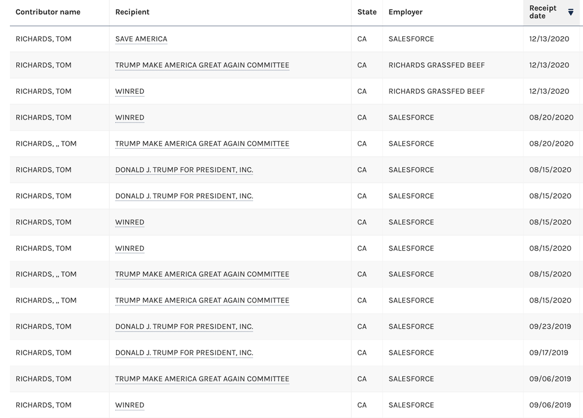Select 08/20/2020 date in the Trump committee row
Image resolution: width=583 pixels, height=418 pixels.
[x=552, y=143]
